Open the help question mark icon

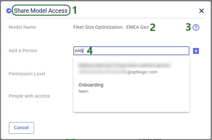coord(196,28)
